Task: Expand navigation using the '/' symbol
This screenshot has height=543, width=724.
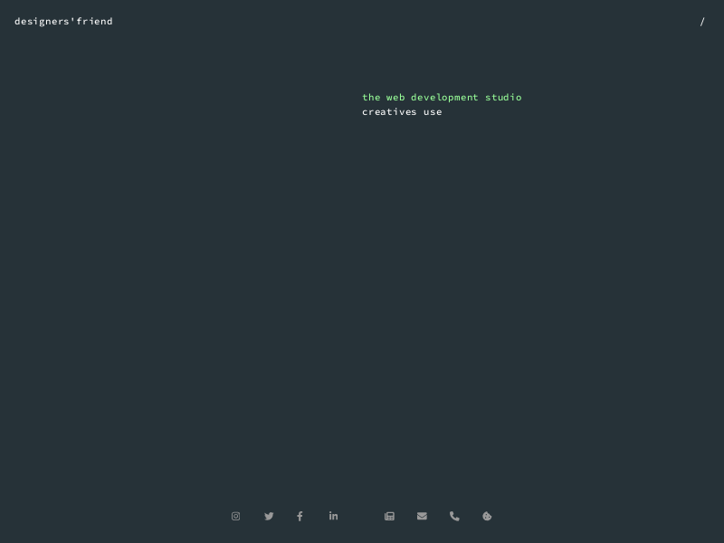Action: (701, 22)
